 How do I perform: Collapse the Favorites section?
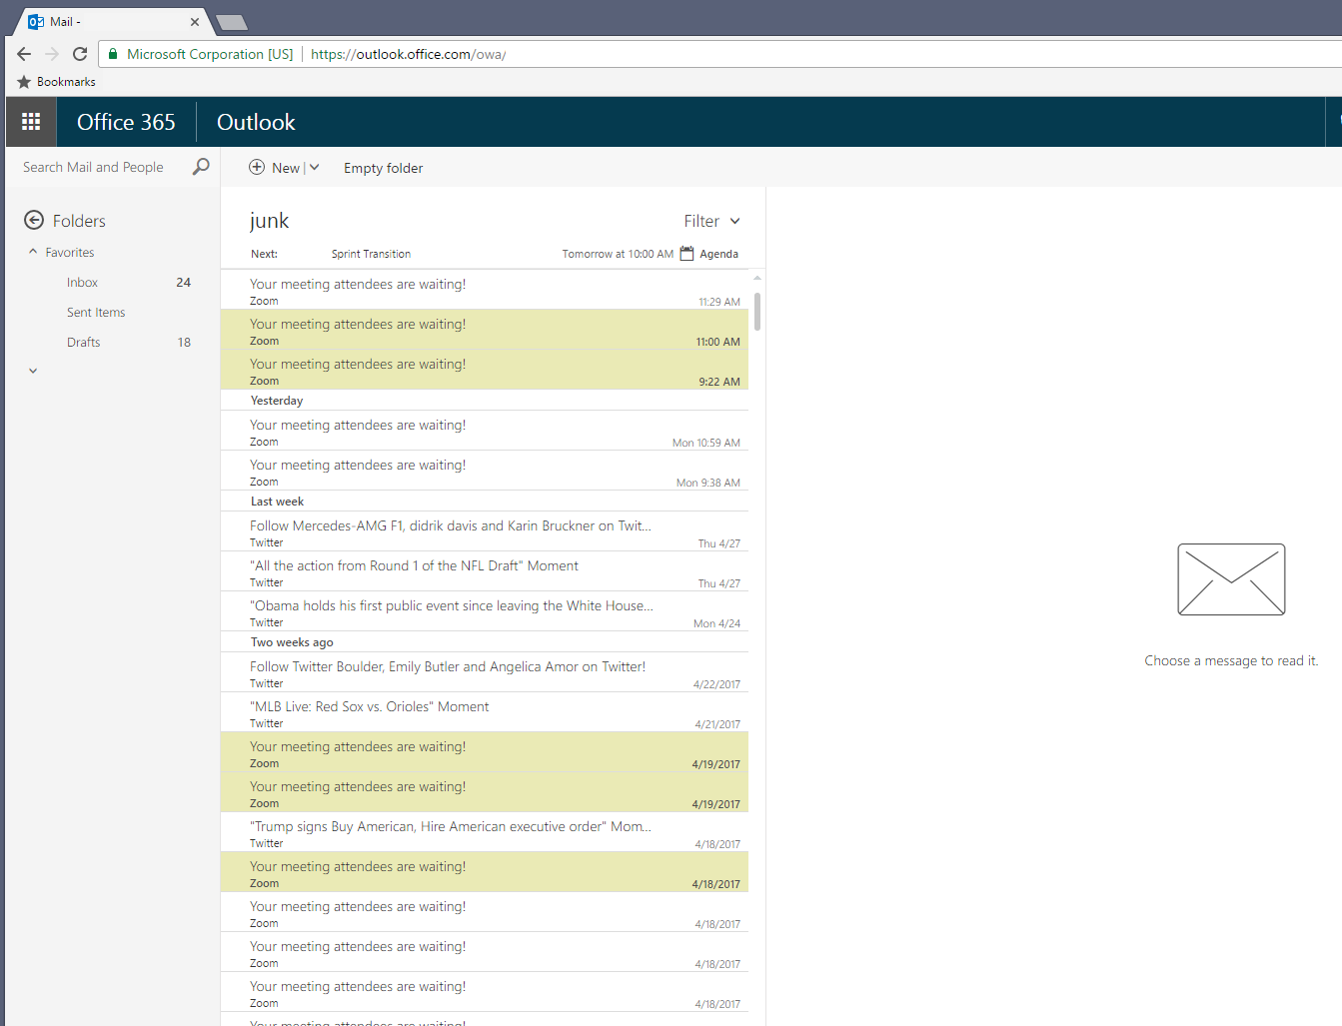click(x=33, y=251)
